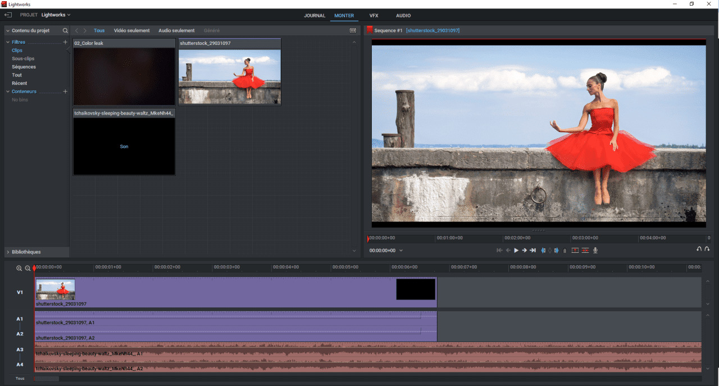Open the Lightworks project name dropdown

56,15
